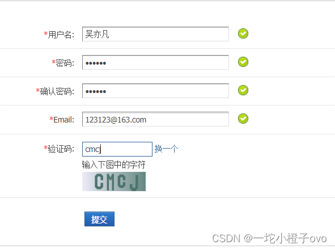Click the 换一个 link to refresh captcha

pos(166,149)
